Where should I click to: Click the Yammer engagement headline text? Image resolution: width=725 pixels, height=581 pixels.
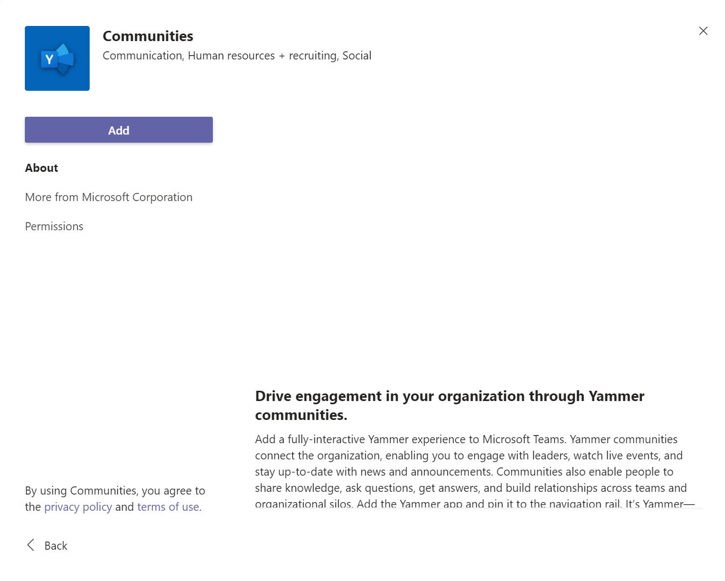tap(449, 405)
